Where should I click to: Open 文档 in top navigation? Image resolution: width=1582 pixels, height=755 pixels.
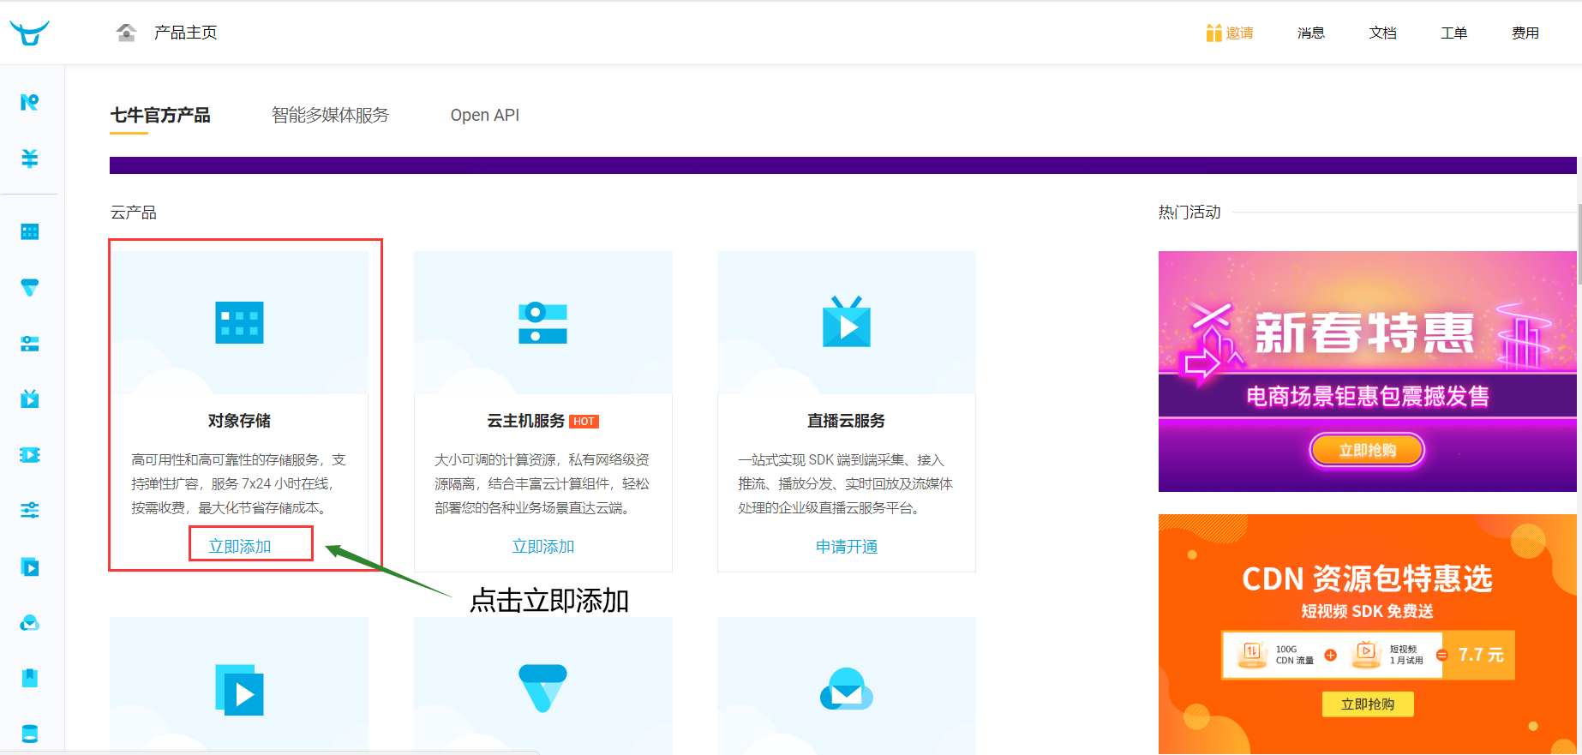(x=1382, y=33)
